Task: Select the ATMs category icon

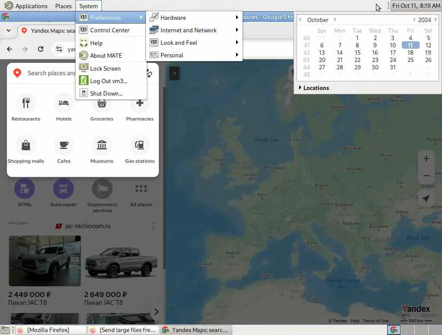Action: tap(25, 189)
